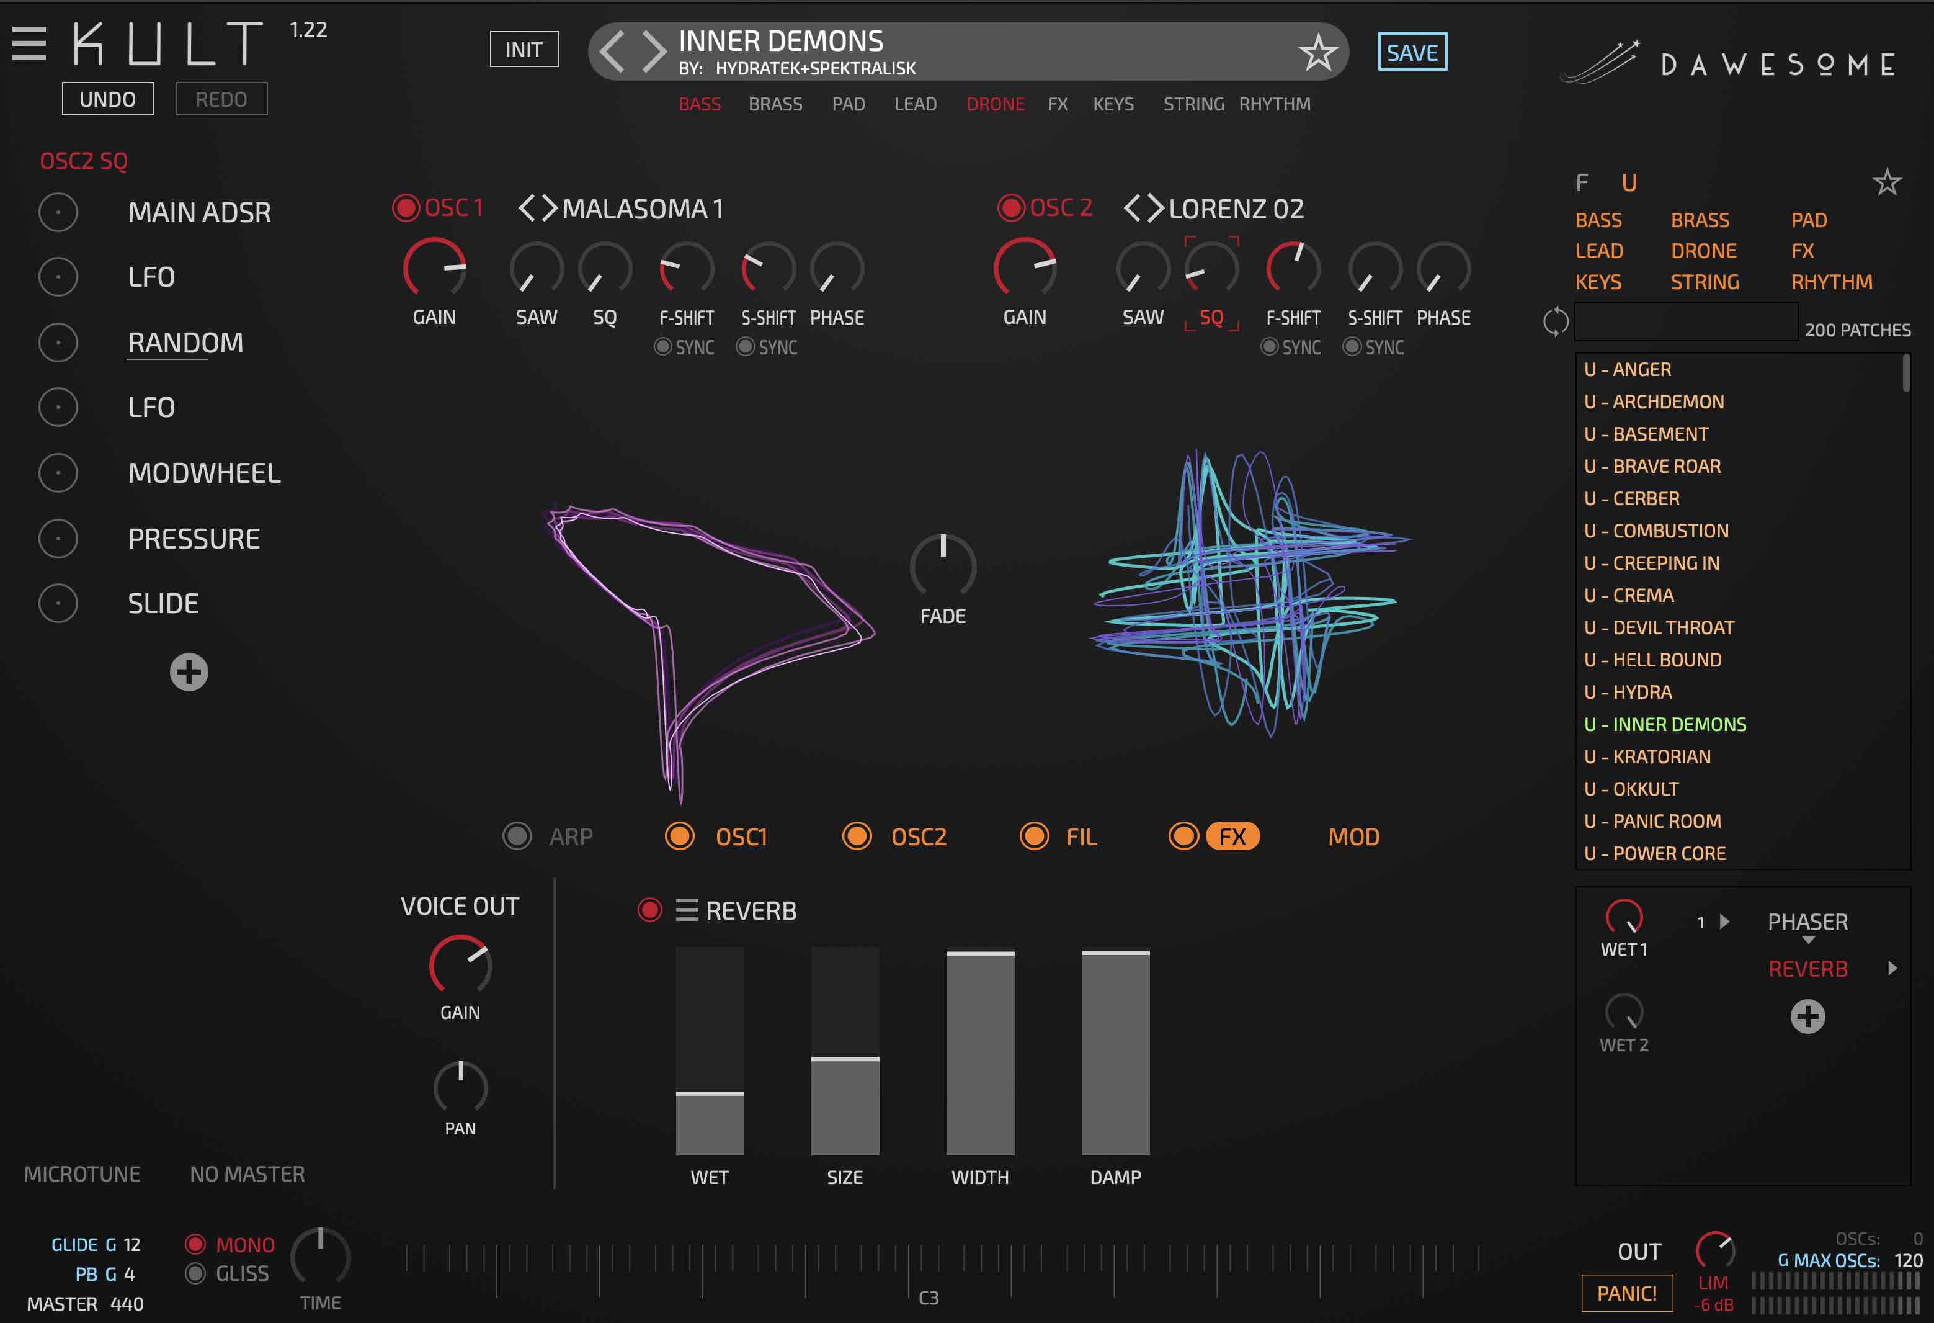Favorite the Inner Demons preset star
Screen dimensions: 1934x1323
pos(1318,53)
